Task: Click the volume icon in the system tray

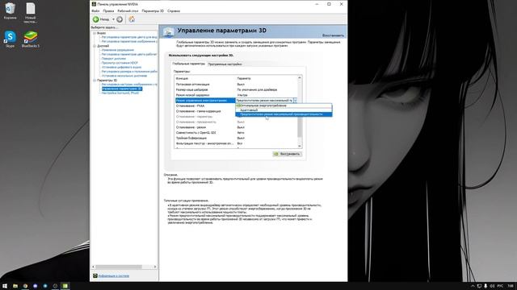Action: 492,286
